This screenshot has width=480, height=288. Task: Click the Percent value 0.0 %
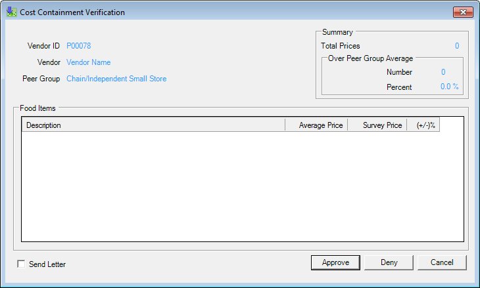pyautogui.click(x=449, y=87)
